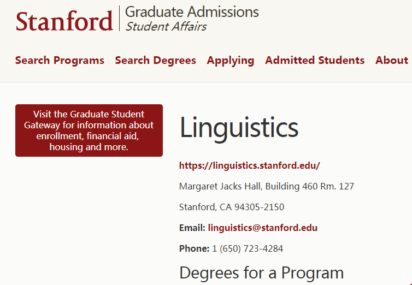Click the Stanford wordmark logo
Viewport: 412px width, 285px height.
[64, 20]
